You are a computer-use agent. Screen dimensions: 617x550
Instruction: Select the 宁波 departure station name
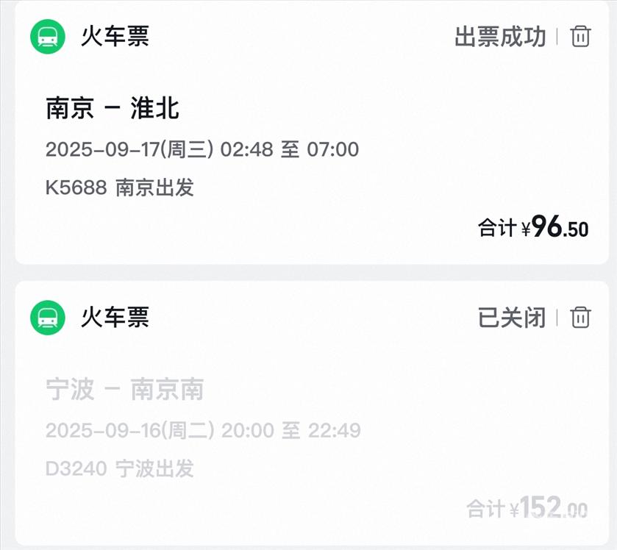click(69, 389)
